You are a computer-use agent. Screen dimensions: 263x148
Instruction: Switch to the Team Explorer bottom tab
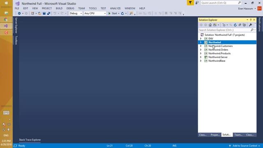pos(238,135)
